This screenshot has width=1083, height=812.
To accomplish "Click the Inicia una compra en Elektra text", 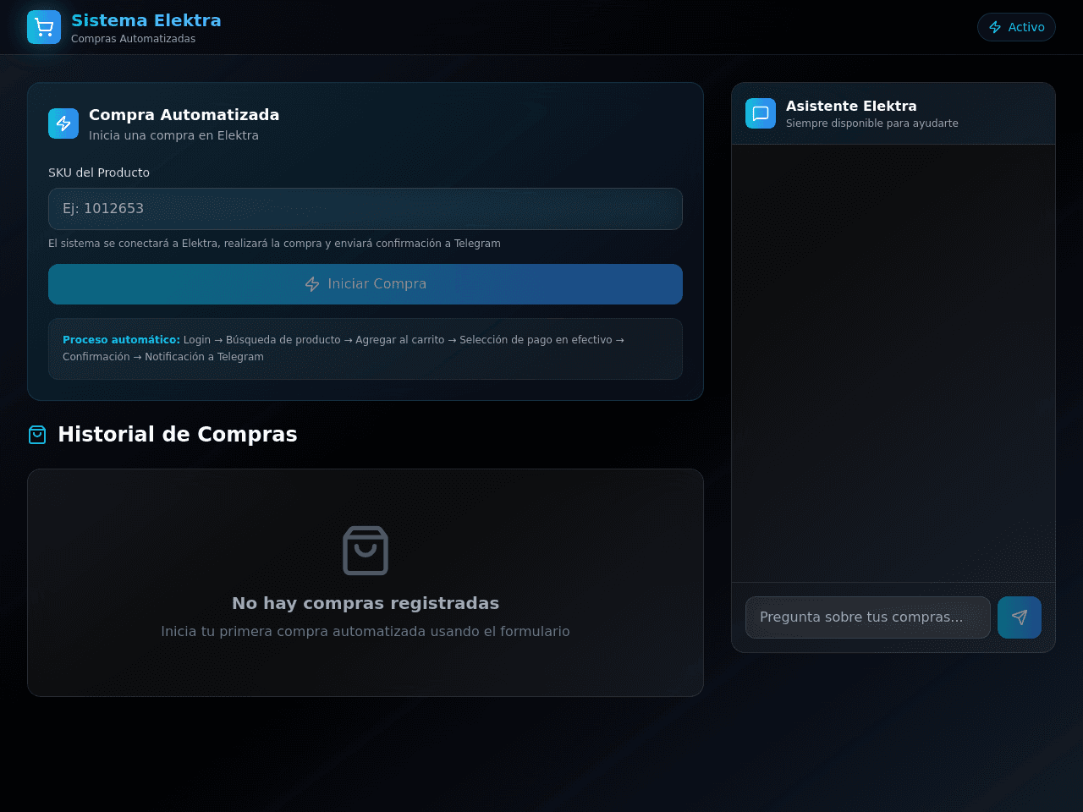I will coord(173,135).
